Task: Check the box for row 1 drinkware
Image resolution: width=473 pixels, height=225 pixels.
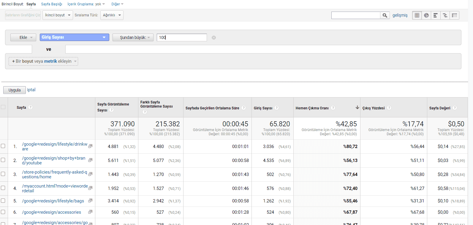Action: pyautogui.click(x=3, y=146)
